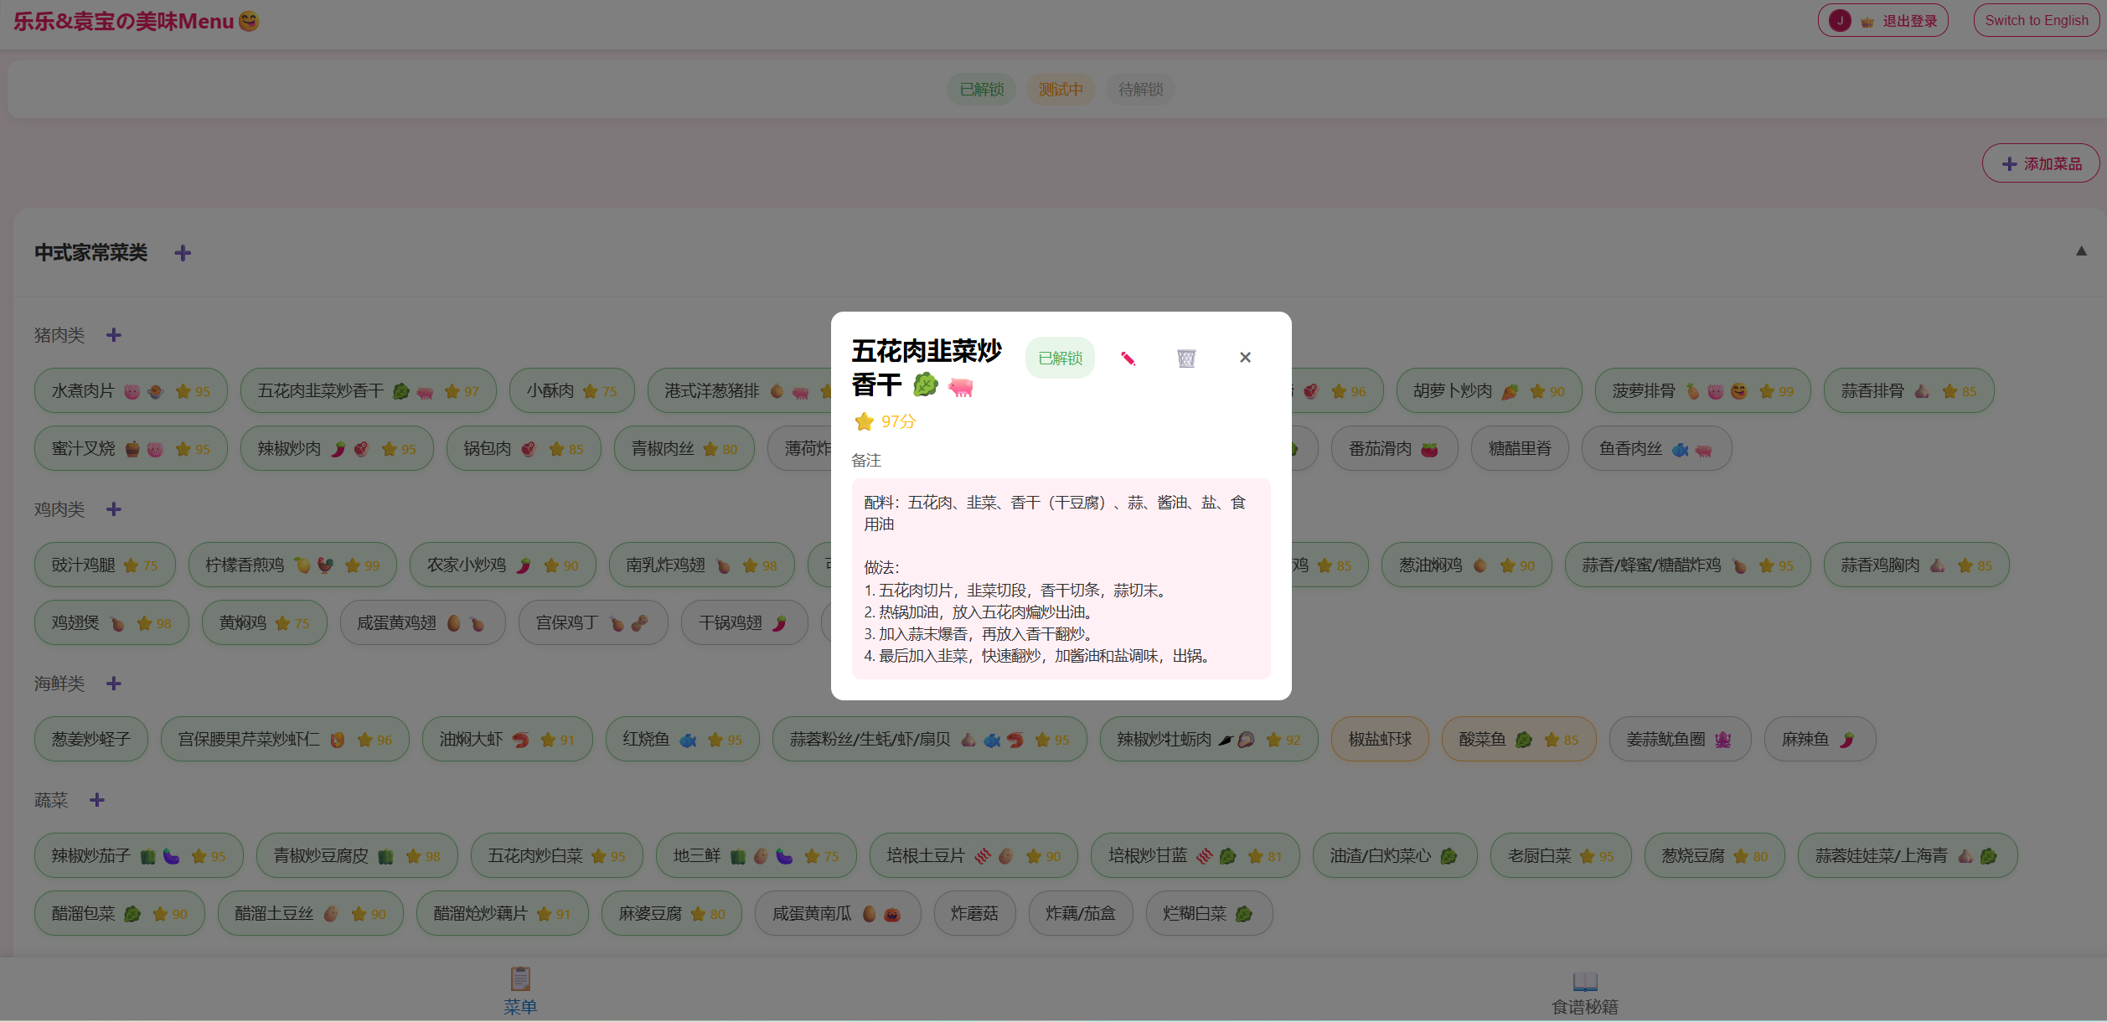
Task: Switch to the 食谱秘籍 tab
Action: point(1586,992)
